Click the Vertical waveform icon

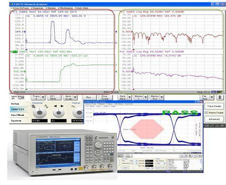click(x=73, y=106)
